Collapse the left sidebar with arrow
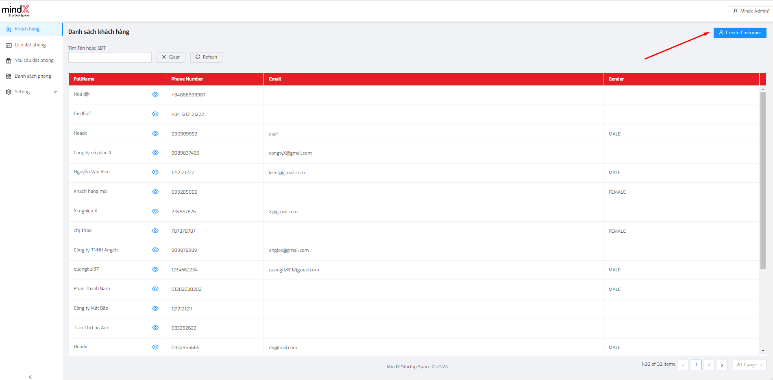This screenshot has width=773, height=380. click(x=30, y=377)
